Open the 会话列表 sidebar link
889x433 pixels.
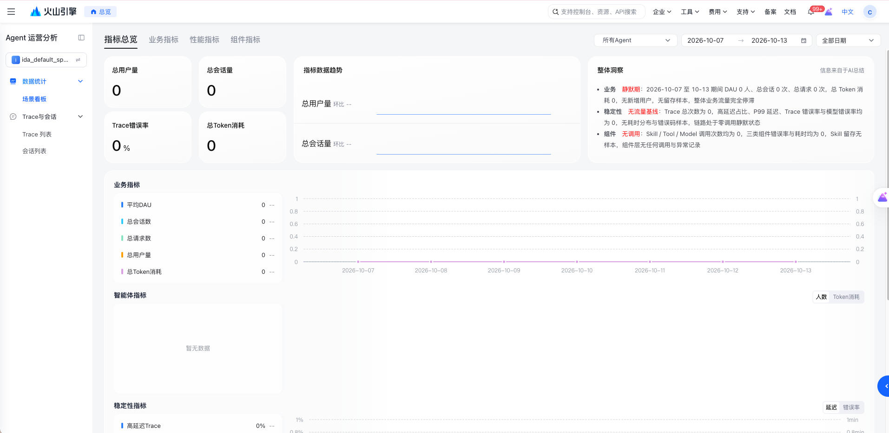pyautogui.click(x=34, y=151)
